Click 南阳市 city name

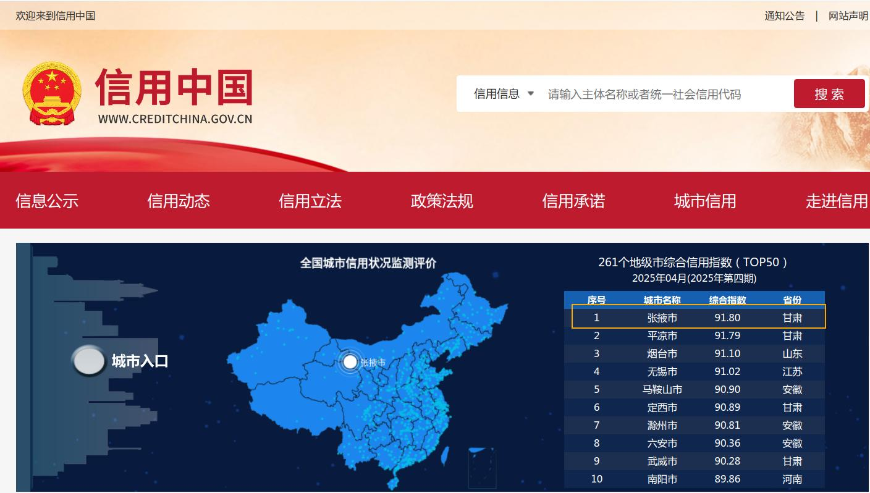pyautogui.click(x=662, y=479)
